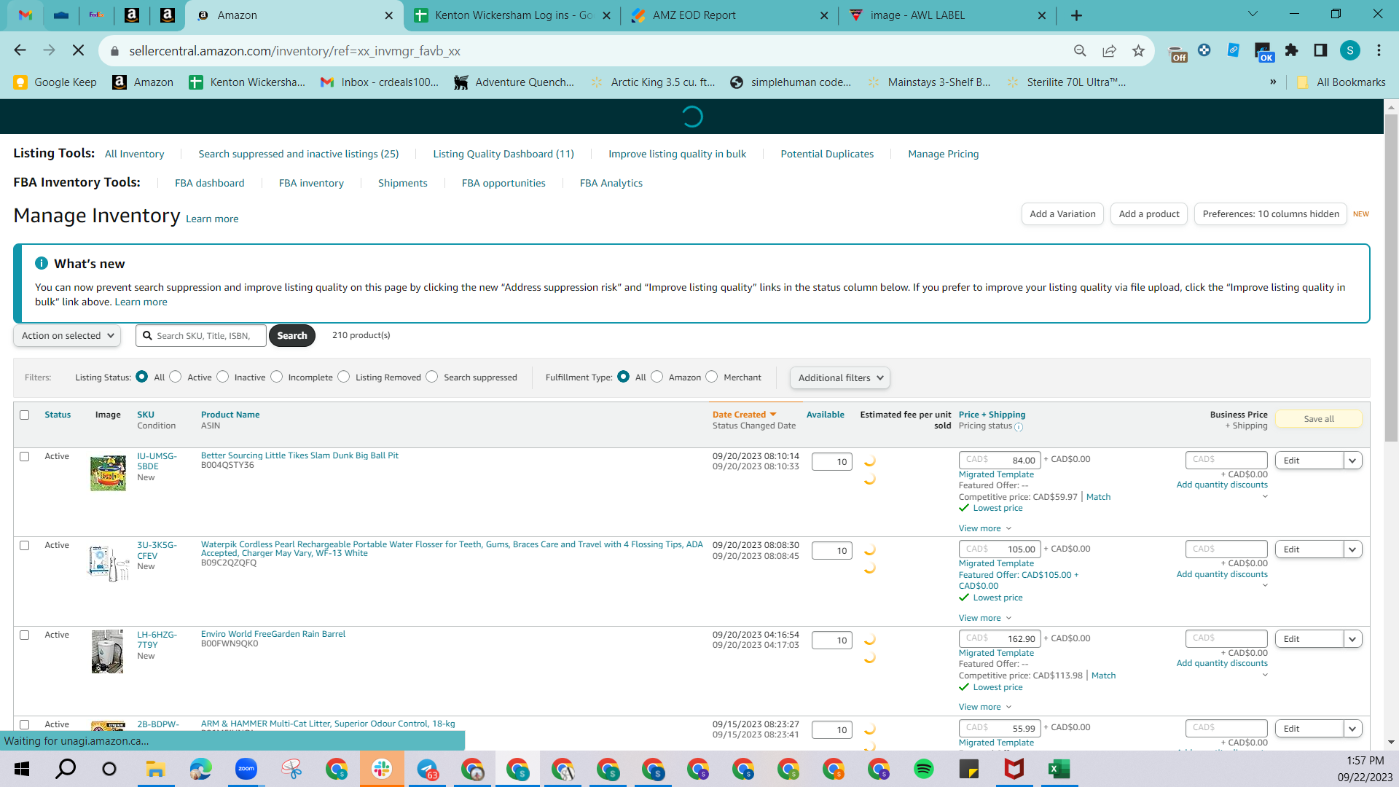The image size is (1399, 787).
Task: Open a new browser tab
Action: (x=1076, y=15)
